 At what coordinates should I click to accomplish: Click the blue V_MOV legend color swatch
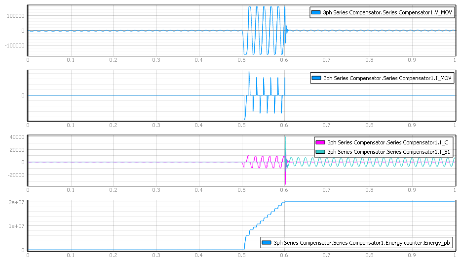[316, 12]
